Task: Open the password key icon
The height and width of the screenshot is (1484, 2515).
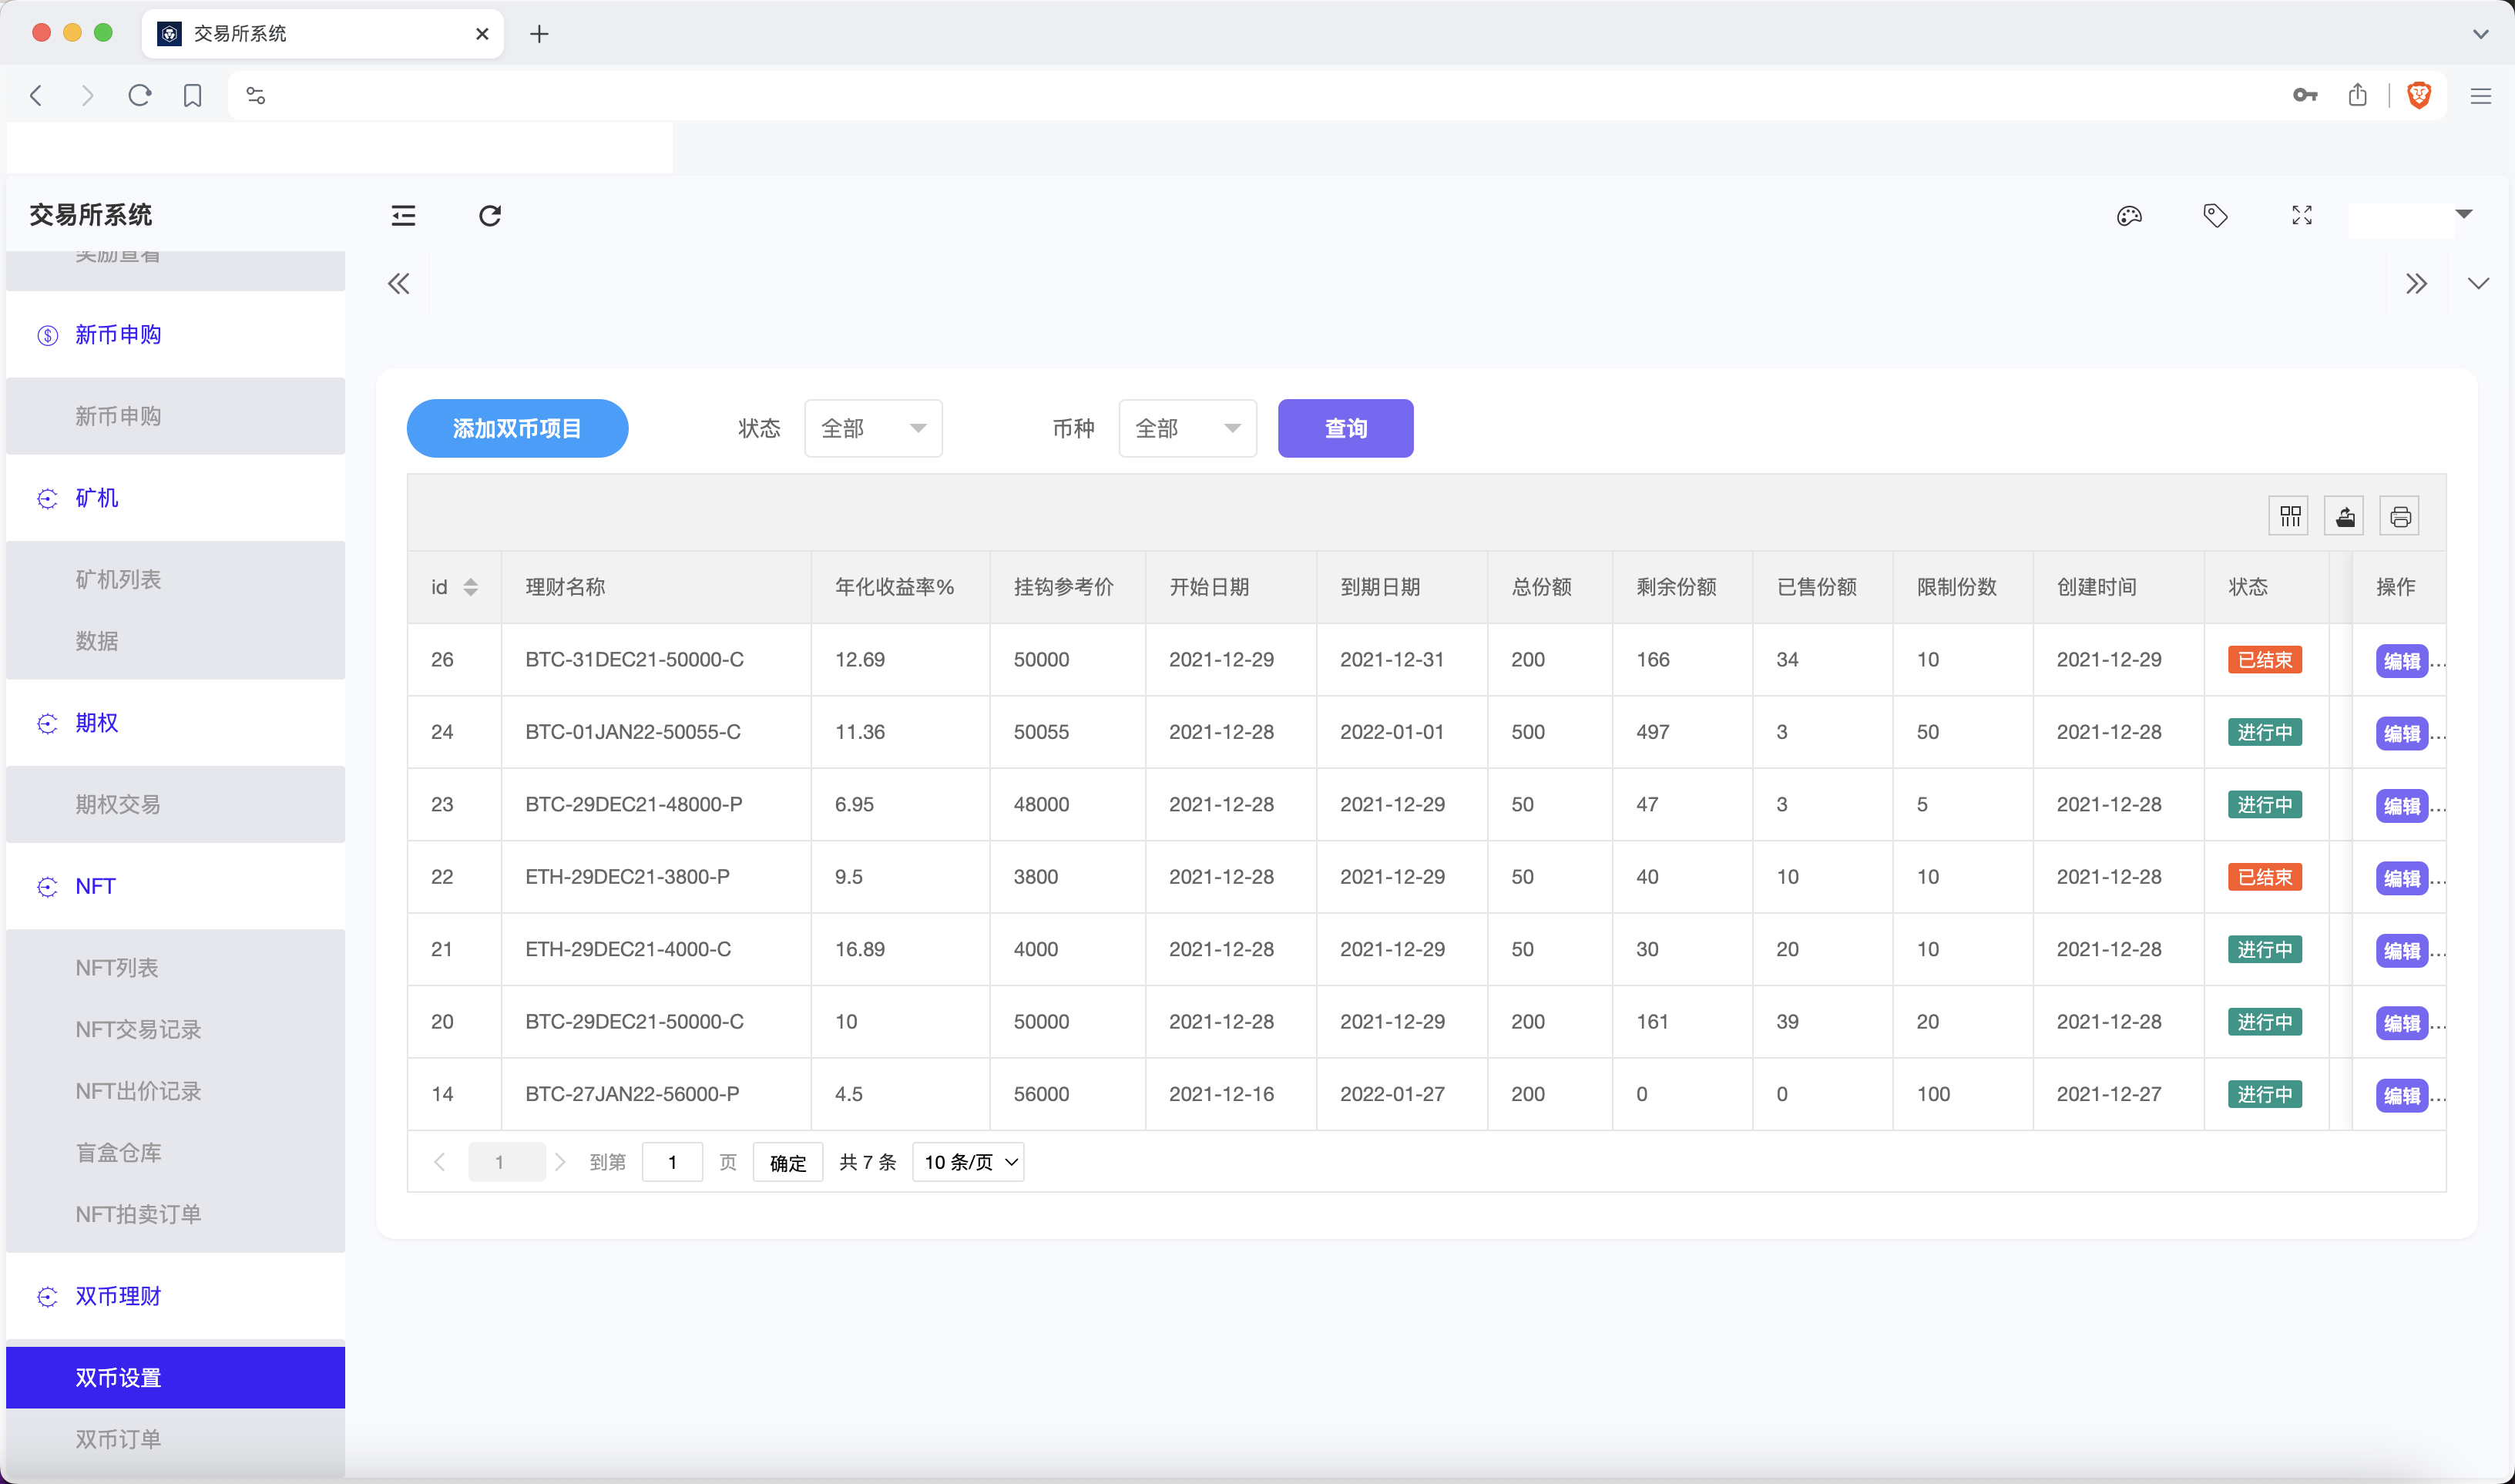Action: (x=2304, y=95)
